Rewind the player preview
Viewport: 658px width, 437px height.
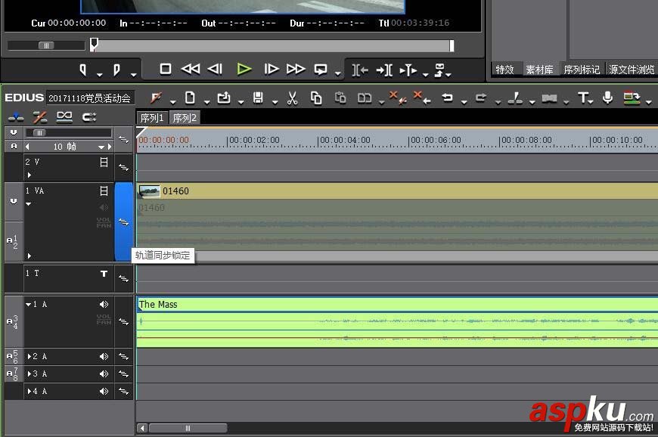[x=191, y=69]
